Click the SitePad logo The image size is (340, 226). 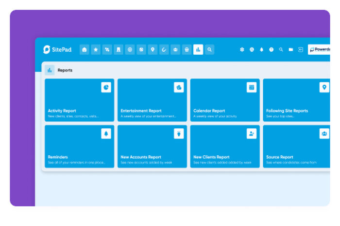coord(57,49)
